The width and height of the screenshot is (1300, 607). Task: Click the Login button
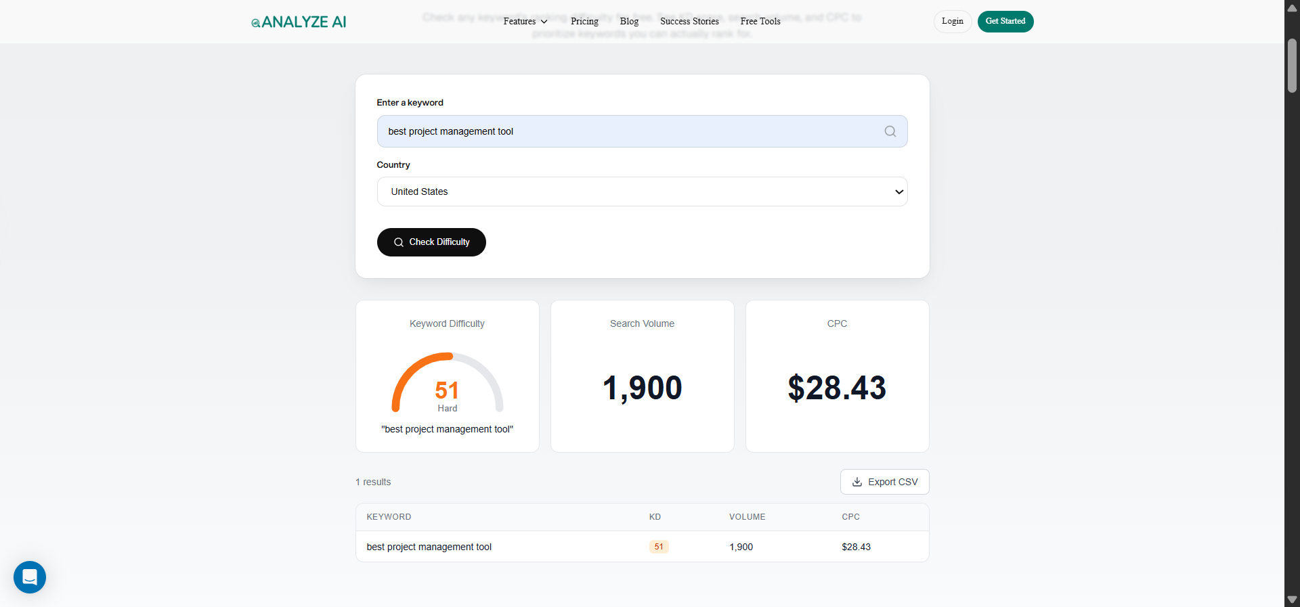[x=952, y=22]
